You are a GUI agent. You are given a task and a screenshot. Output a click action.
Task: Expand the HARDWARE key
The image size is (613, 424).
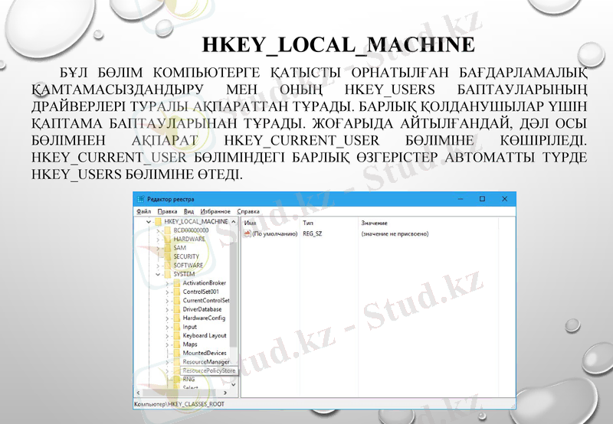point(158,240)
